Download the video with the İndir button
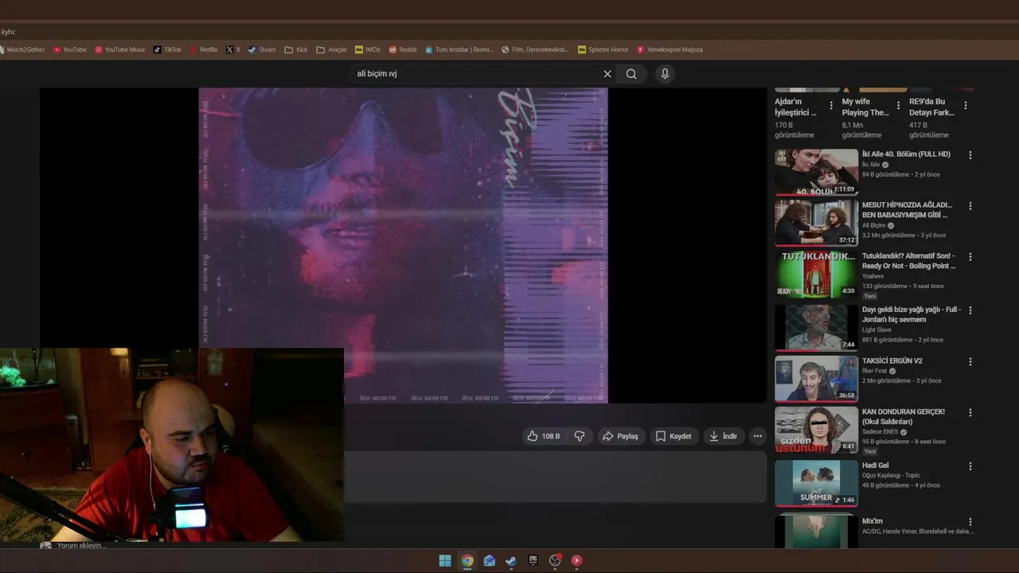This screenshot has height=573, width=1019. pos(724,436)
